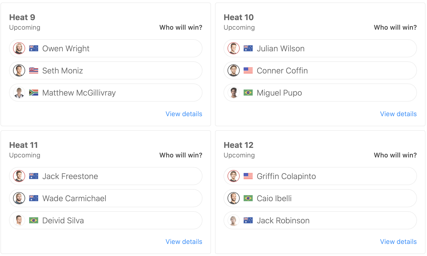427x256 pixels.
Task: Click Julian Wilson's avatar photo
Action: [x=234, y=48]
